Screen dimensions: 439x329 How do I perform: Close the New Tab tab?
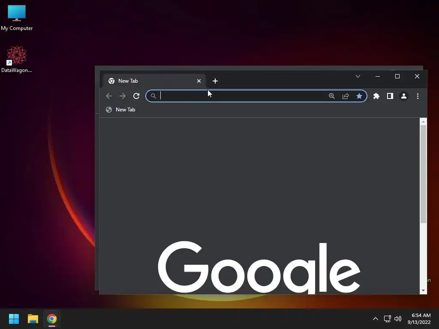click(x=199, y=81)
